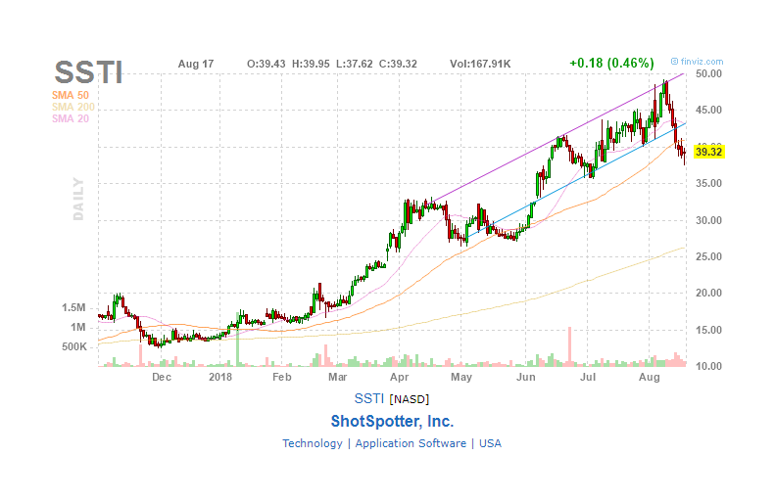The width and height of the screenshot is (775, 502).
Task: Click the 50.00 price axis label
Action: tap(708, 73)
